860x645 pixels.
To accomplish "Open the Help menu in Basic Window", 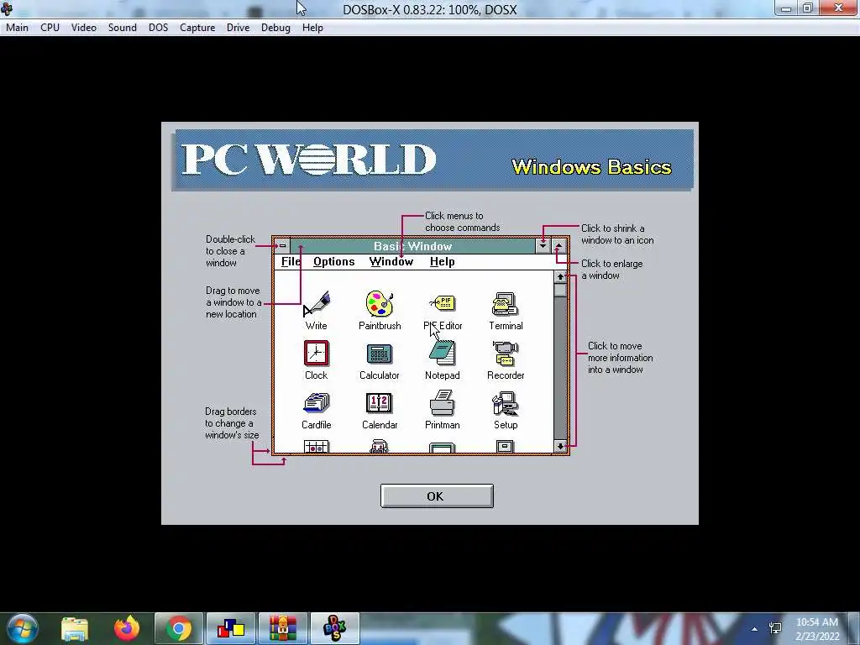I will (x=442, y=262).
